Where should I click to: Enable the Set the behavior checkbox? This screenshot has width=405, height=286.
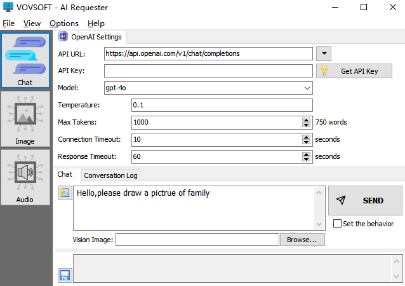point(338,224)
